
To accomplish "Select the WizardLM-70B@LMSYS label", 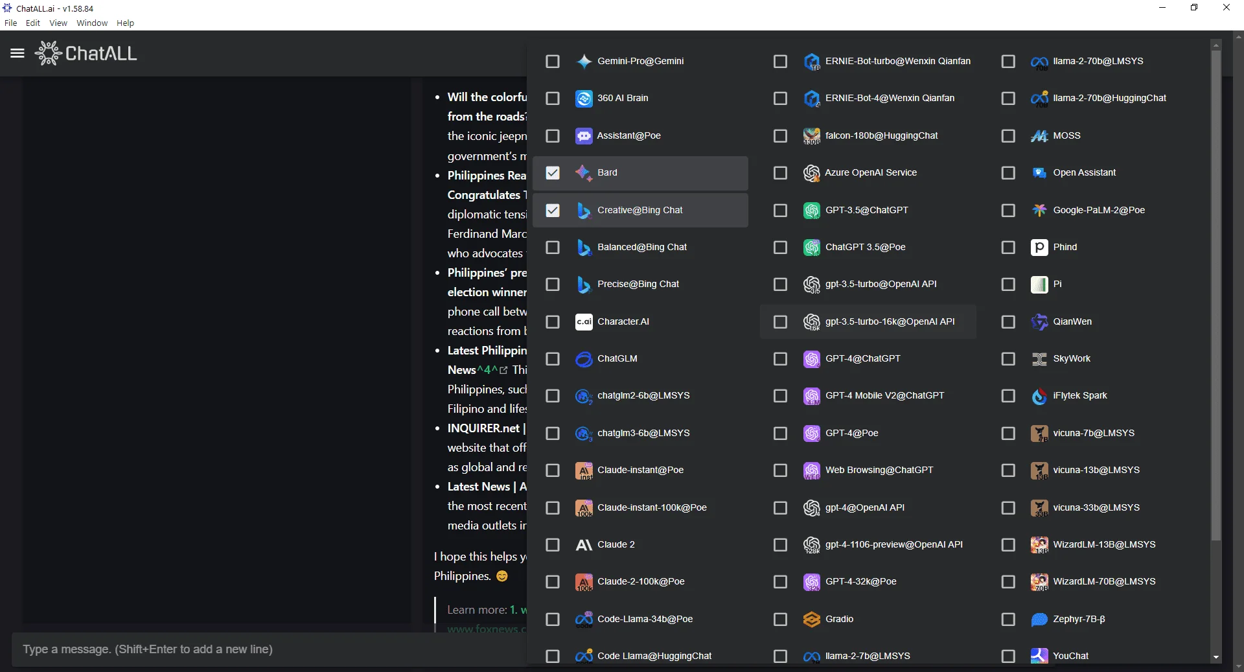I will tap(1105, 582).
